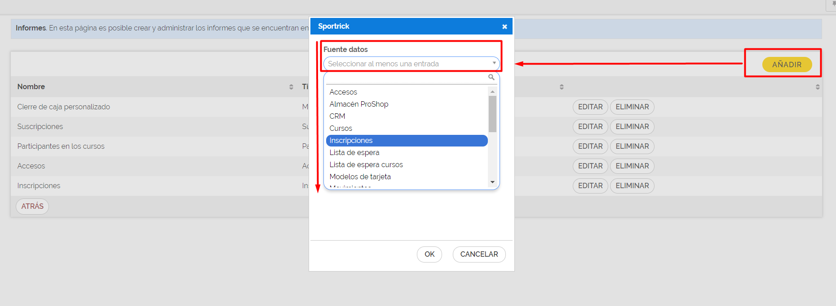The image size is (836, 306).
Task: Choose CRM in the list
Action: point(407,116)
